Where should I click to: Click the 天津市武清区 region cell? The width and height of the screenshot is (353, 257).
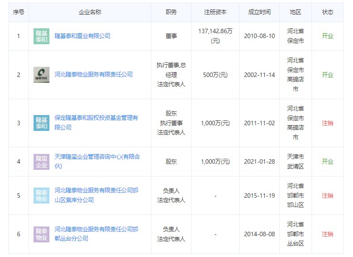pyautogui.click(x=295, y=161)
